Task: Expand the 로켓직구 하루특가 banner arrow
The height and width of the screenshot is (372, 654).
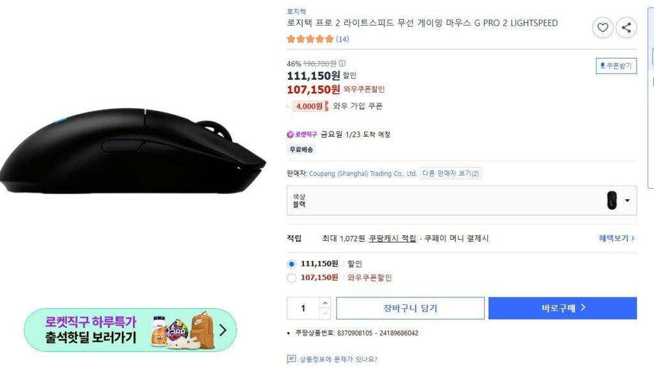Action: pyautogui.click(x=222, y=331)
